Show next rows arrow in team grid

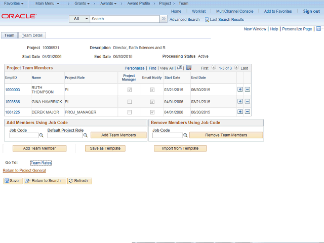[x=236, y=67]
